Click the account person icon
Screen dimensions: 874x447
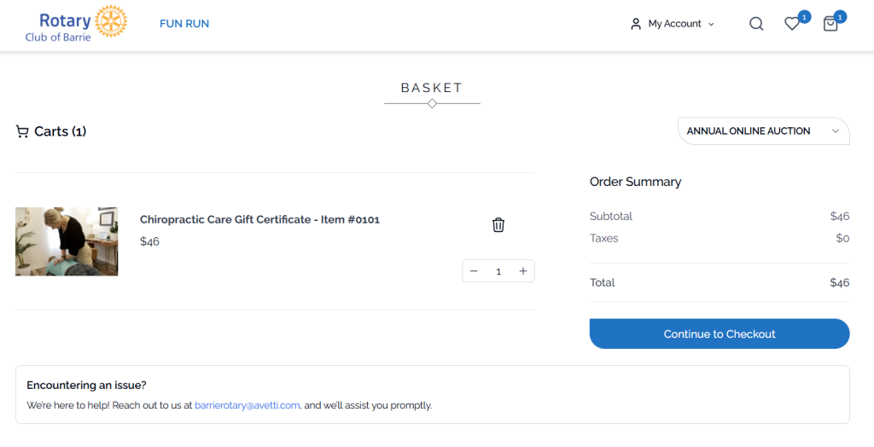tap(635, 24)
